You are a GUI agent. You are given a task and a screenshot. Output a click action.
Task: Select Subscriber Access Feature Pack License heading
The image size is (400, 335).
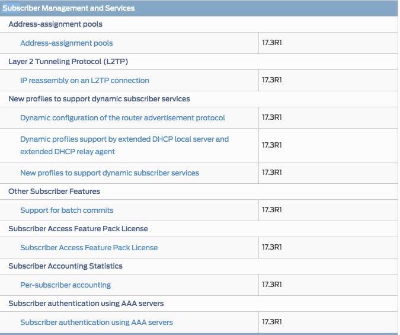pyautogui.click(x=78, y=228)
